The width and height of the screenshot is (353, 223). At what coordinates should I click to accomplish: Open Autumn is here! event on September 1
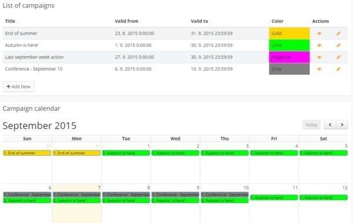(126, 153)
